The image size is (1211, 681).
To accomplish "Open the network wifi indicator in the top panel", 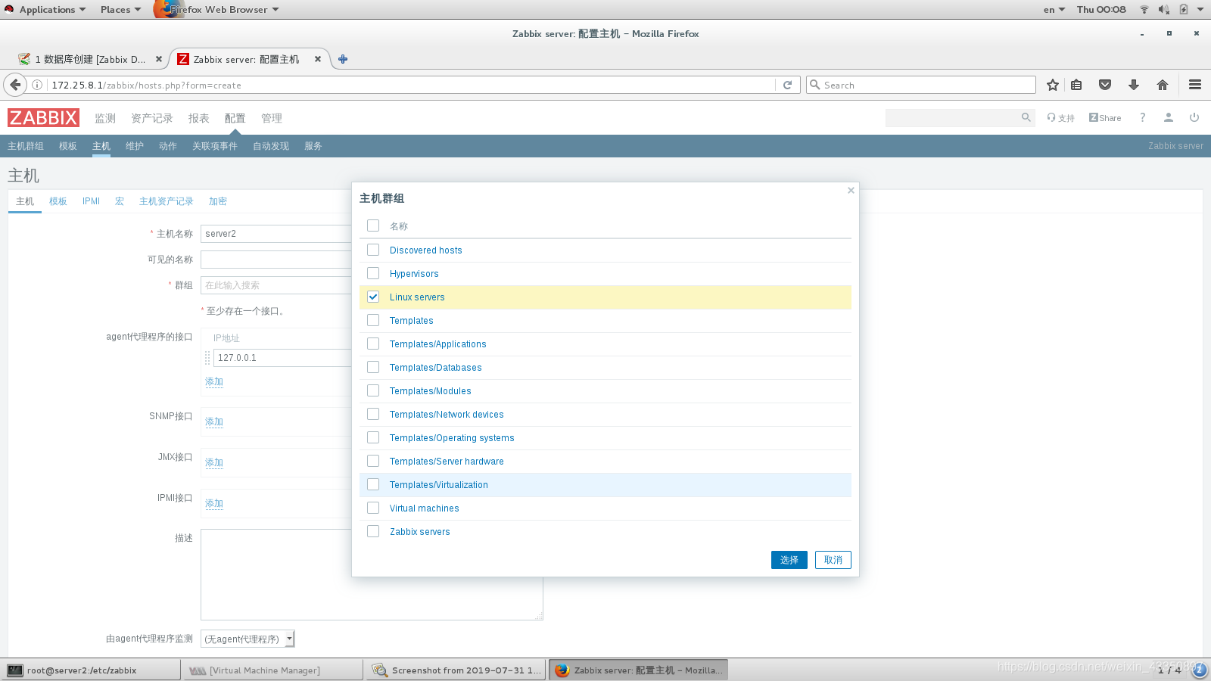I will (x=1144, y=9).
